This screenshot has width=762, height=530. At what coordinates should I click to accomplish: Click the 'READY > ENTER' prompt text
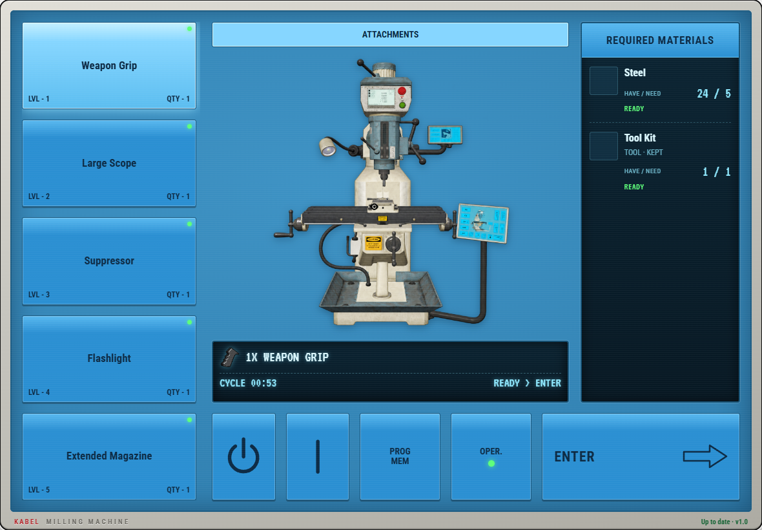point(528,383)
